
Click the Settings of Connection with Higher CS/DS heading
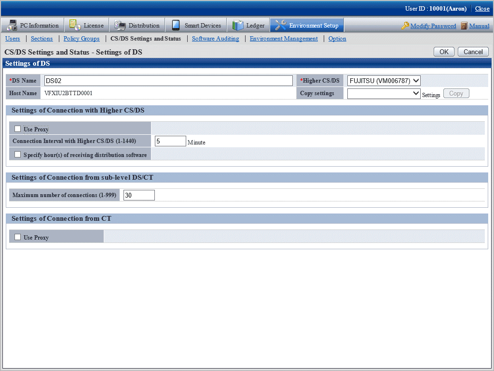click(78, 110)
